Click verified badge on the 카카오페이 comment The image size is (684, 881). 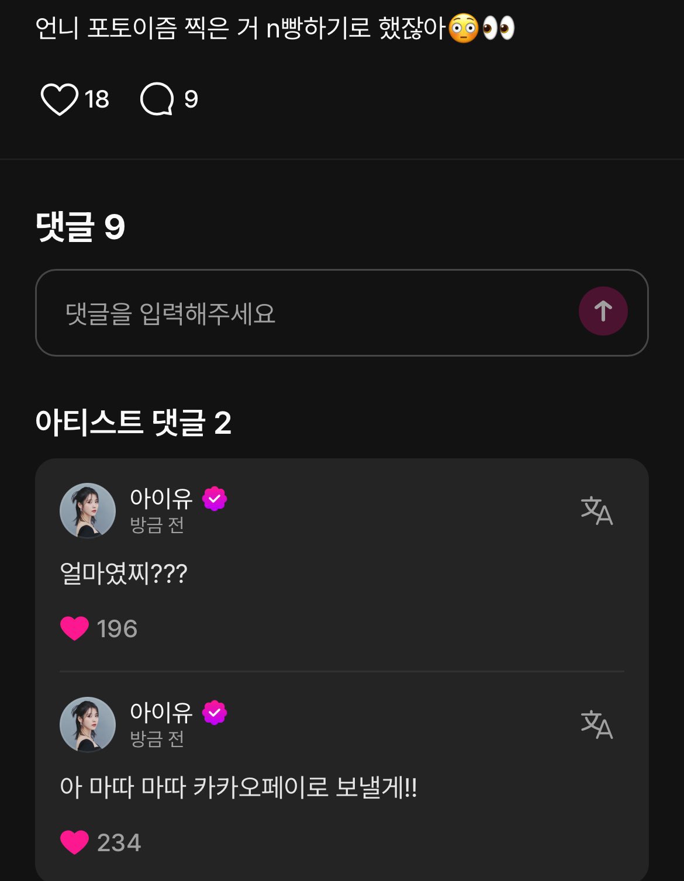click(215, 713)
